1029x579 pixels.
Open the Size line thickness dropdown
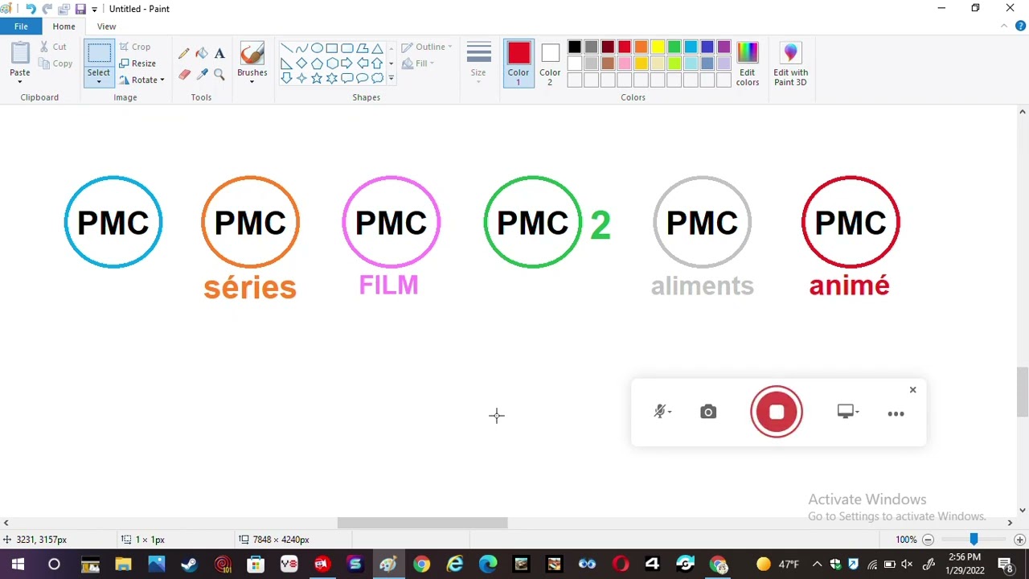[478, 63]
